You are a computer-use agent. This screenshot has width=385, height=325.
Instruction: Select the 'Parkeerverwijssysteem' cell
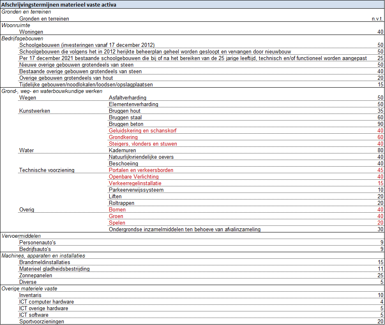(x=136, y=190)
